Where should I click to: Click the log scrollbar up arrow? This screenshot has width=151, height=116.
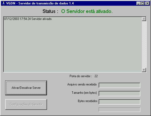click(144, 19)
